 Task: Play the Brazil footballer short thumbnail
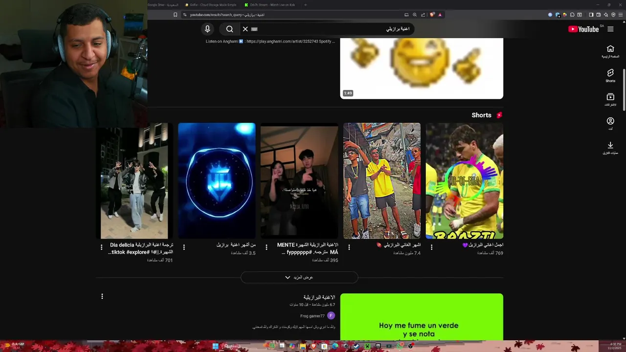(x=464, y=181)
